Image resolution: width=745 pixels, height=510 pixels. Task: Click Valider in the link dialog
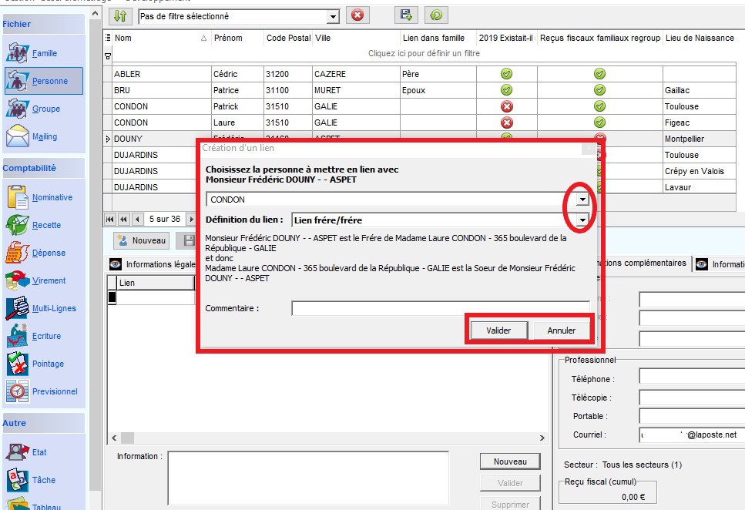pos(498,330)
